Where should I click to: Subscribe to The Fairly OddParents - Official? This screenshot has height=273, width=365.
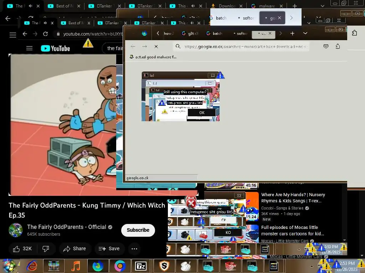[138, 230]
